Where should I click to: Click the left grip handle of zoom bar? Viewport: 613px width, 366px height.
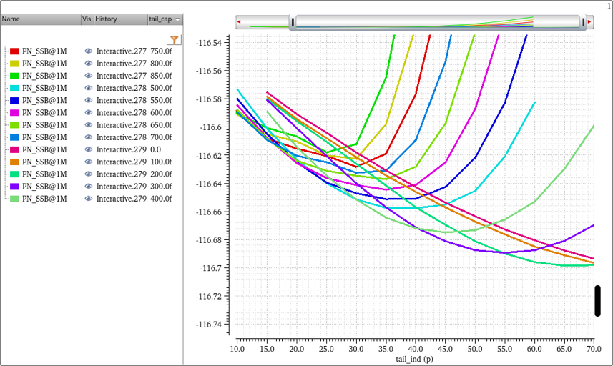293,22
